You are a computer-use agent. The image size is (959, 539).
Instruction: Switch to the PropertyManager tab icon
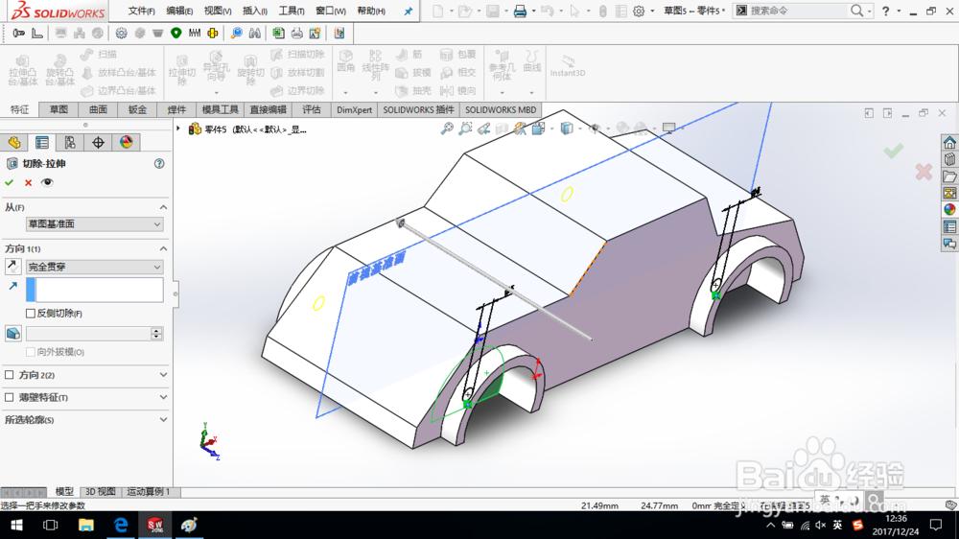42,143
